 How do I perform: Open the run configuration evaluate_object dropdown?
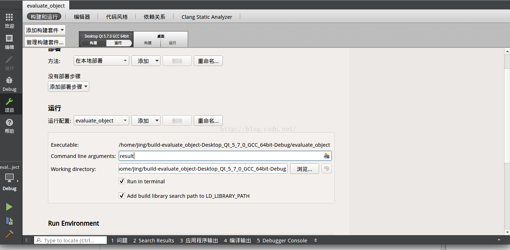[101, 121]
